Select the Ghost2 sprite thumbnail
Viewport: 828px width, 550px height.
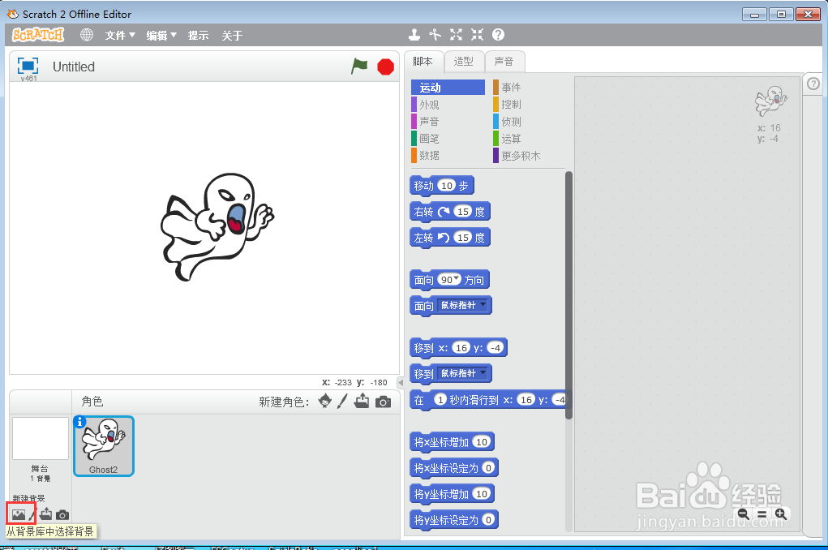[x=104, y=446]
